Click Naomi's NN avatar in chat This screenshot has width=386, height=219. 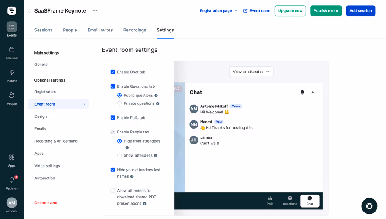coord(194,124)
